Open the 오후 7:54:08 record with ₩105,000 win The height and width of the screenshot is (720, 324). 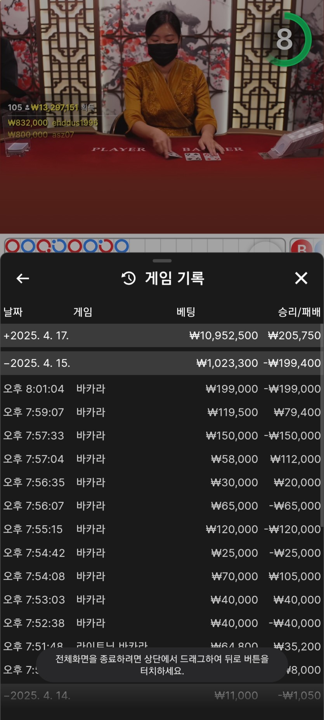click(162, 576)
